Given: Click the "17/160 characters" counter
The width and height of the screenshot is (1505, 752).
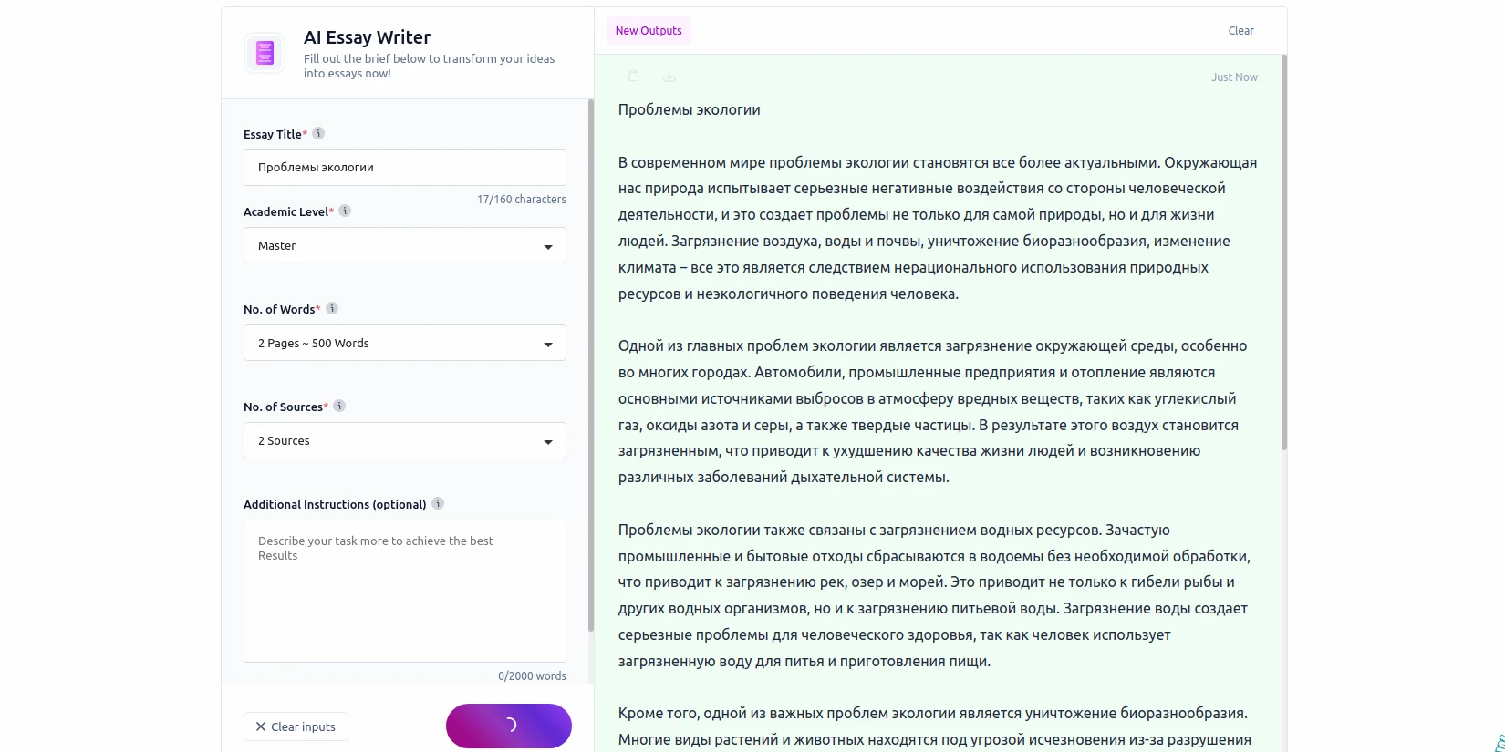Looking at the screenshot, I should point(522,200).
